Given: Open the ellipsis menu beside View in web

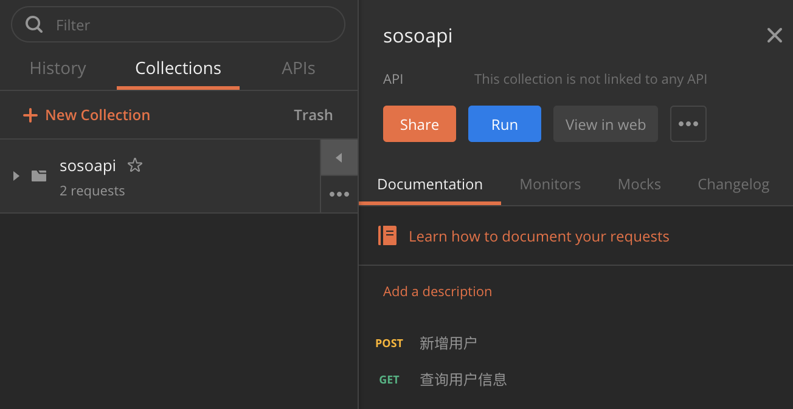Looking at the screenshot, I should (x=688, y=124).
